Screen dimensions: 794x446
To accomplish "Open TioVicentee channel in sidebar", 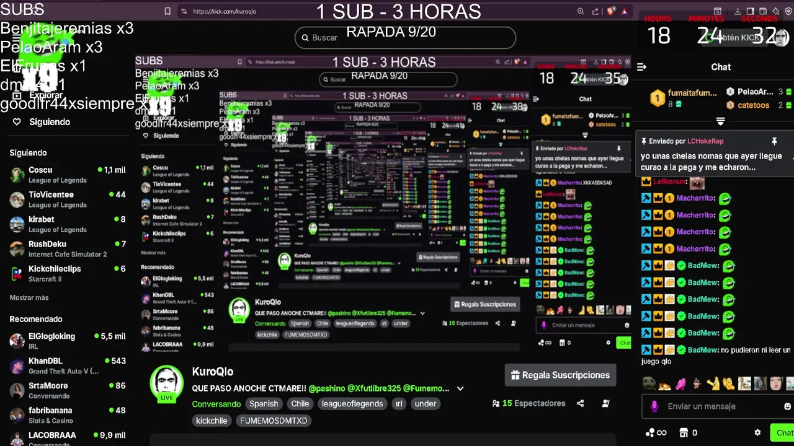I will (67, 199).
